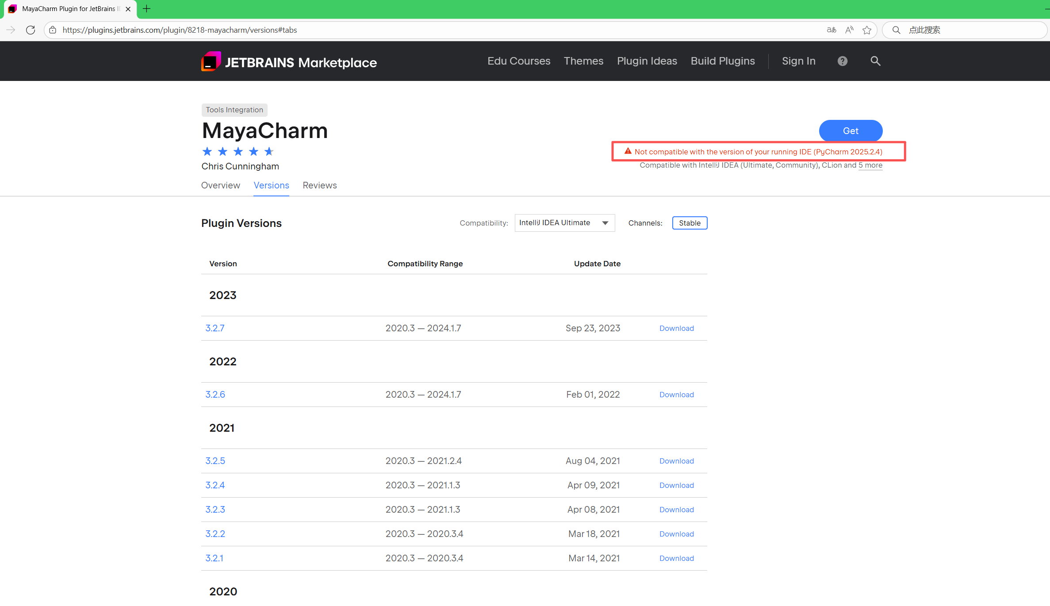Open version 3.2.5 details link
The image size is (1050, 606).
[215, 461]
